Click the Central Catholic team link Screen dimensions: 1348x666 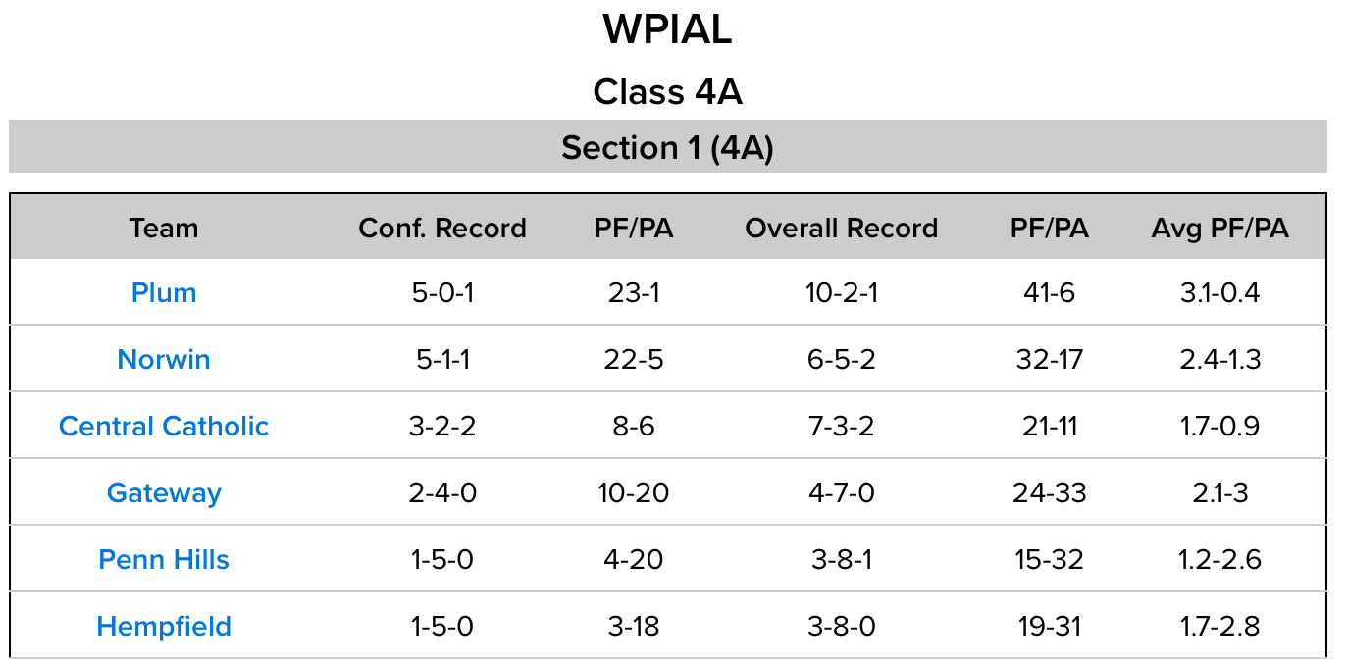164,427
